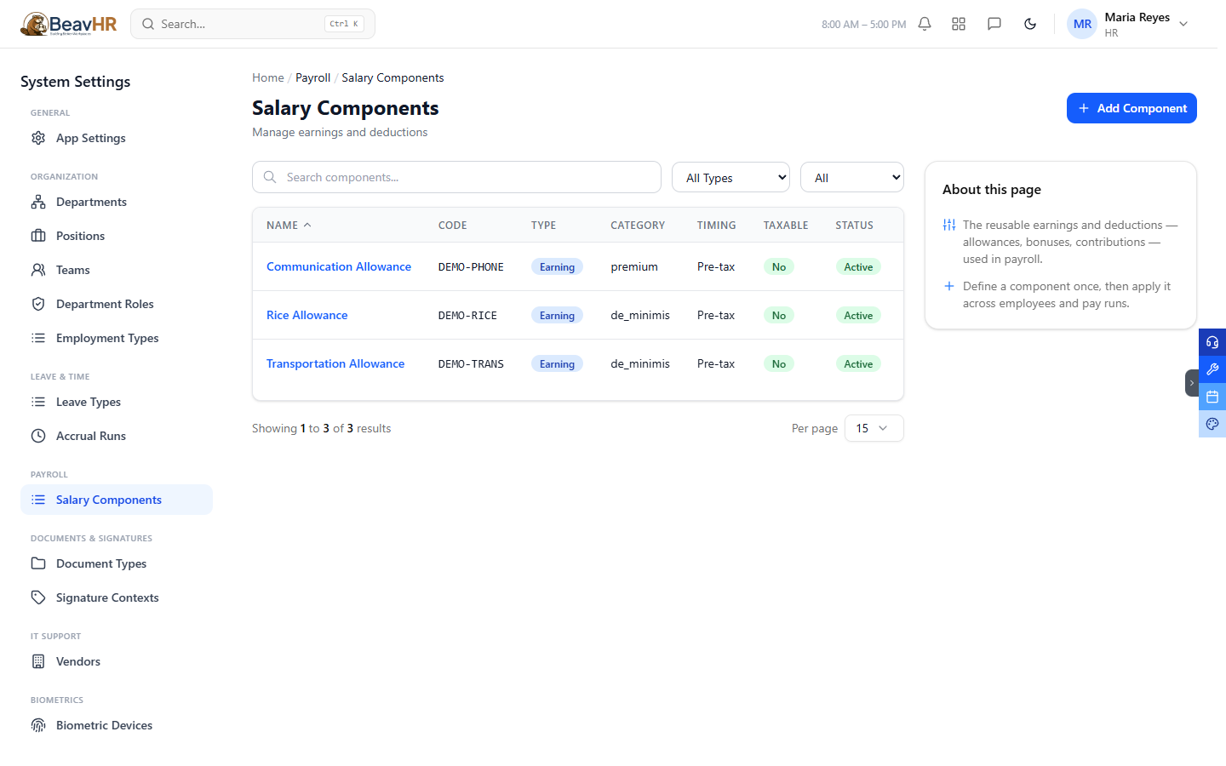
Task: Open the All Types filter dropdown
Action: [x=730, y=177]
